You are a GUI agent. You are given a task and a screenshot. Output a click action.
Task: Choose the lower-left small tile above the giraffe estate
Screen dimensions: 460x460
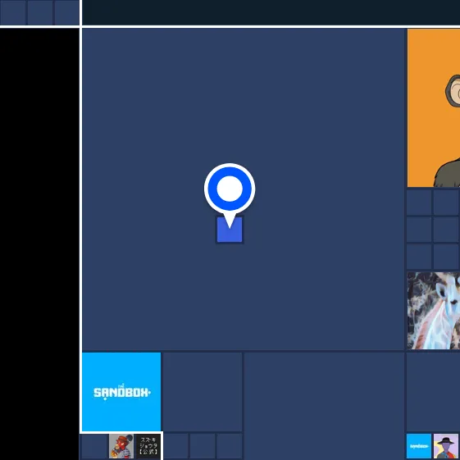tap(419, 257)
